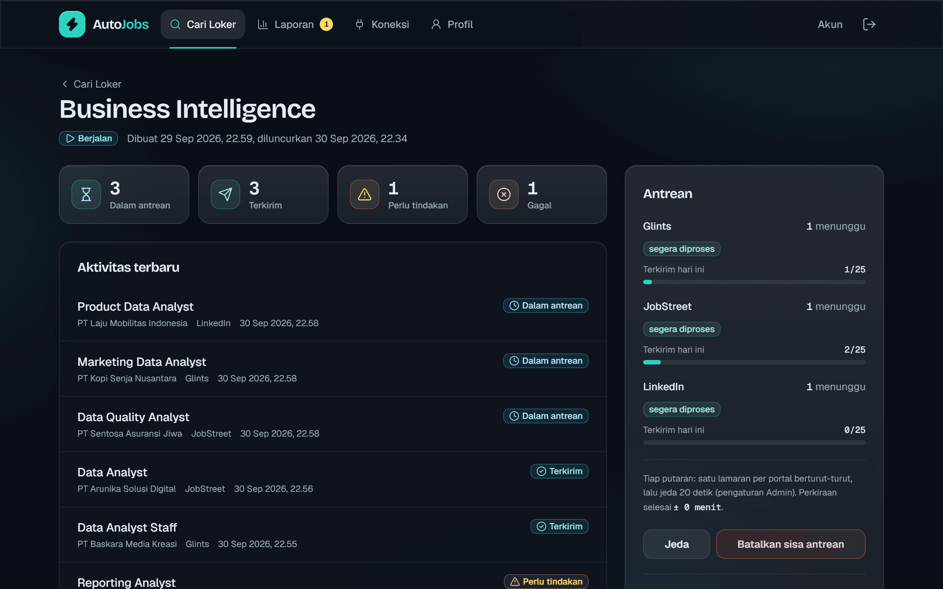The width and height of the screenshot is (943, 589).
Task: Click the Business Intelligence page heading
Action: tap(187, 109)
